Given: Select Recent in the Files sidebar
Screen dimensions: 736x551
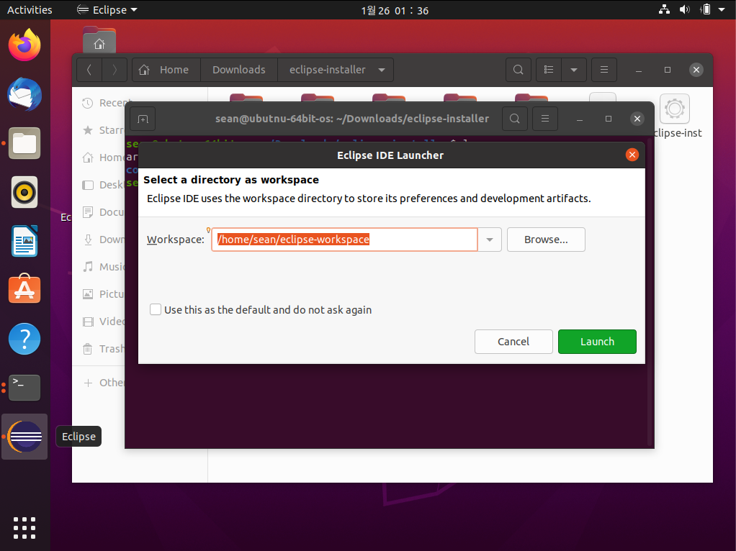Looking at the screenshot, I should (x=103, y=103).
